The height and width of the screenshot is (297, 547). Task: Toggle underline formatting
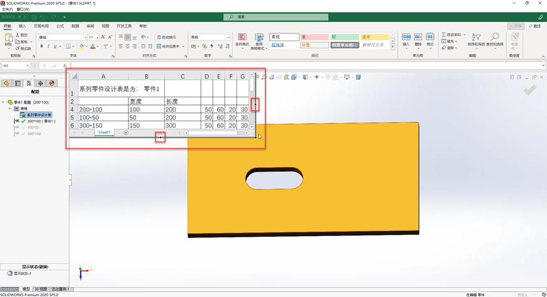tap(55, 46)
